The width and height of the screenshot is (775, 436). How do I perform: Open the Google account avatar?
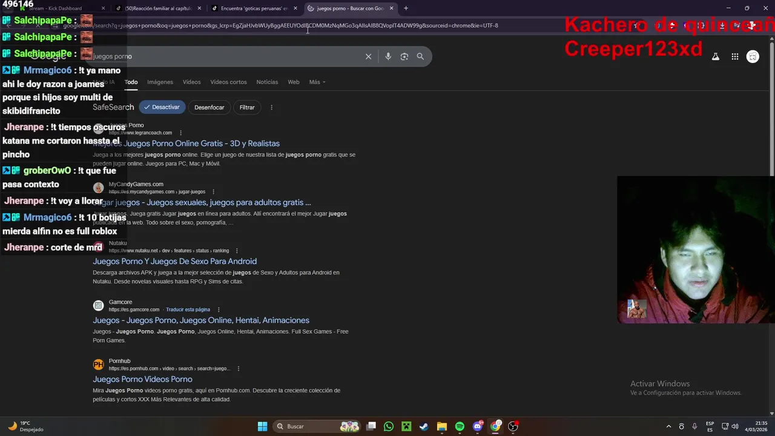(753, 56)
